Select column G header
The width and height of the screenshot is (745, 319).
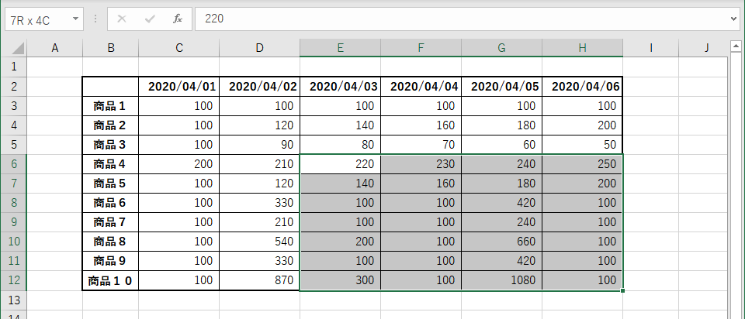tap(502, 48)
